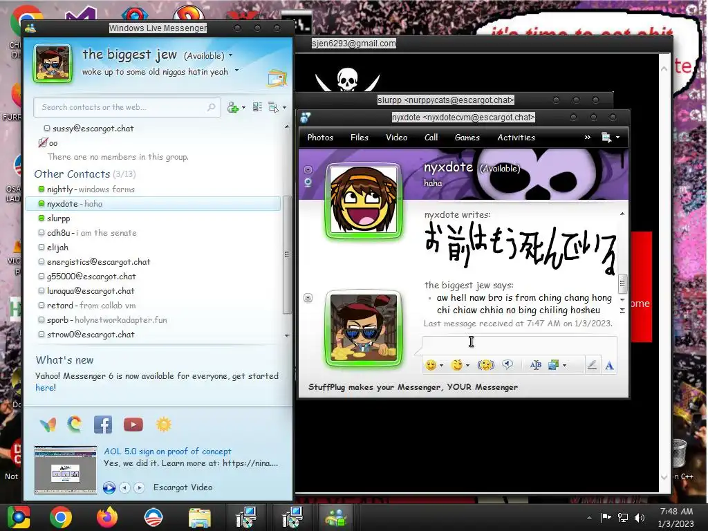Open the smiley emoticon picker in chat

(x=431, y=365)
